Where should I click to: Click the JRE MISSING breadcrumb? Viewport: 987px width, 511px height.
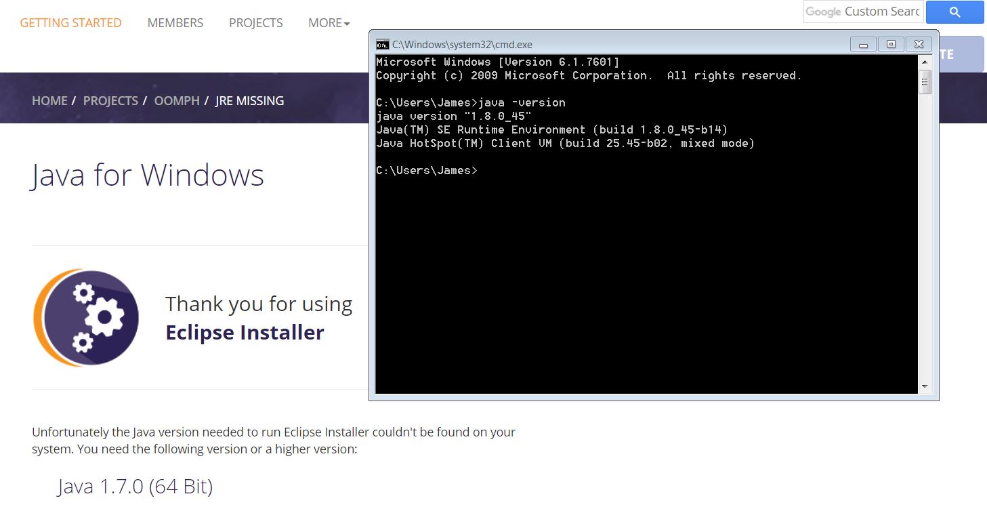point(249,101)
